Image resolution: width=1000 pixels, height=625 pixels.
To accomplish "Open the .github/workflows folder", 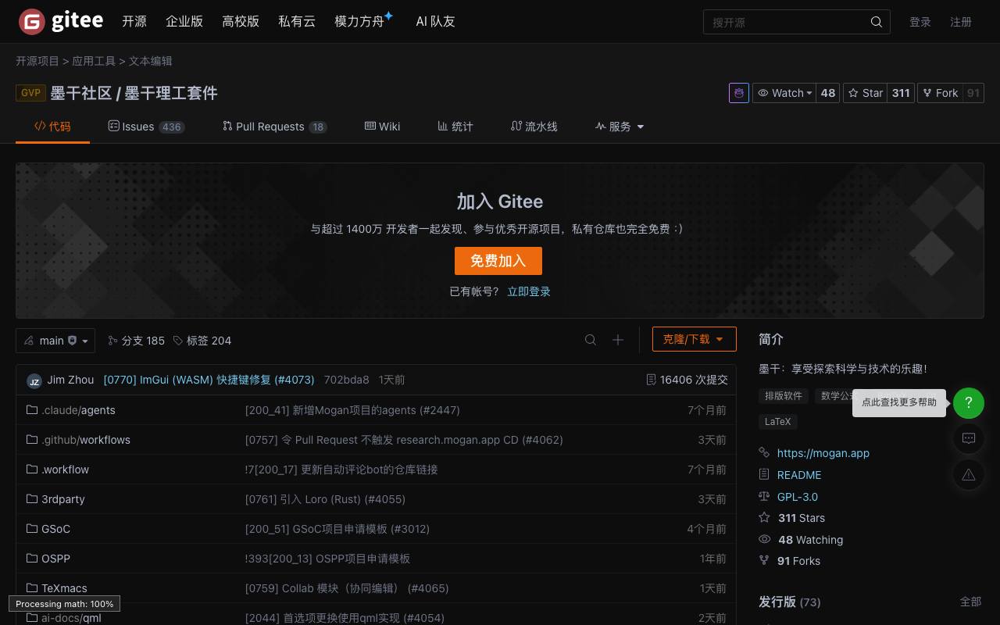I will pos(86,440).
